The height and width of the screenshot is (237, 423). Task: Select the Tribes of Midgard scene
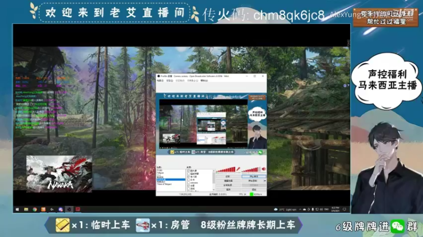point(164,184)
